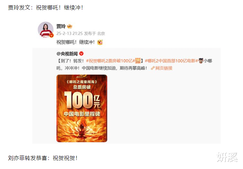
Task: Click the 发布于 北京 location text
Action: click(x=94, y=34)
